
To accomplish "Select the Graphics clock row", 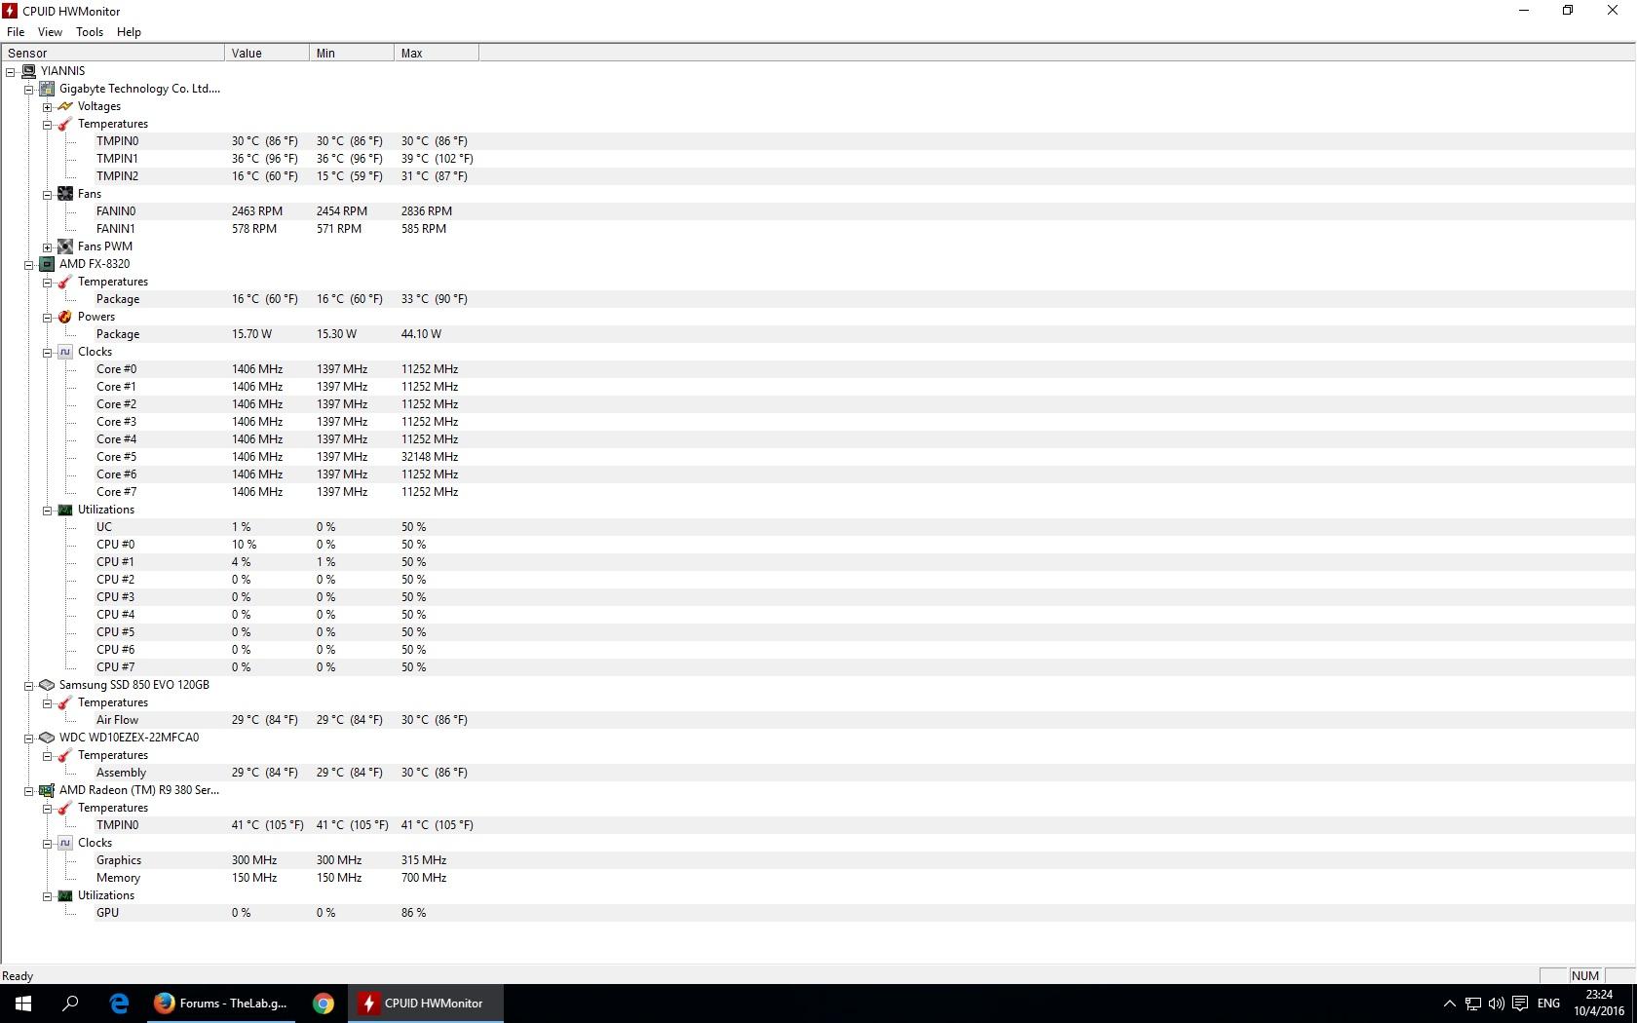I will (x=818, y=860).
